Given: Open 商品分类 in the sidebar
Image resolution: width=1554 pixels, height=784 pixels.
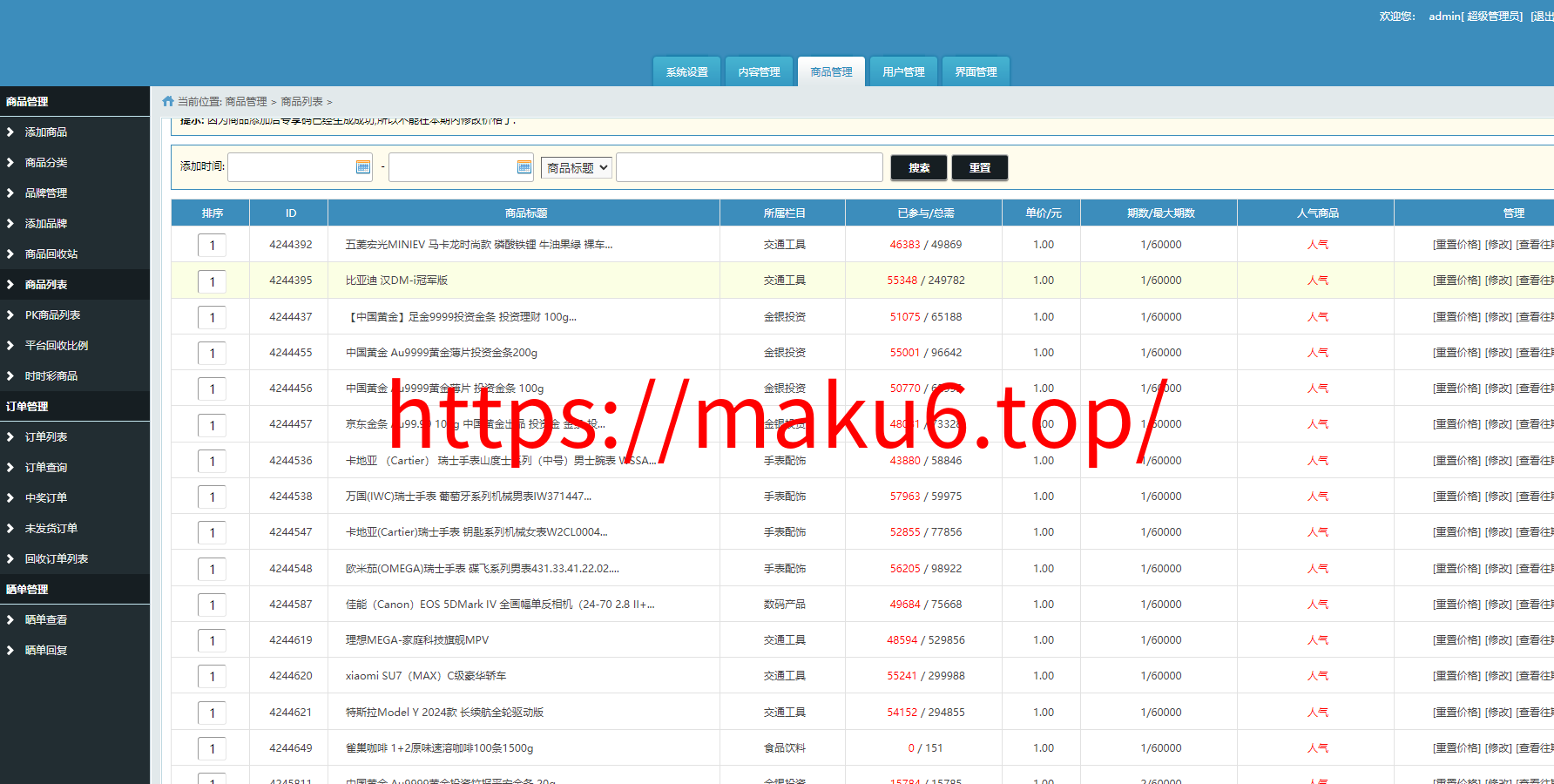Looking at the screenshot, I should 46,163.
